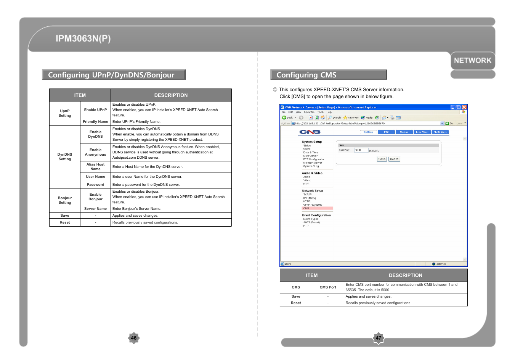Open the Search magnifier toolbar button
This screenshot has width=515, height=364.
coord(334,118)
